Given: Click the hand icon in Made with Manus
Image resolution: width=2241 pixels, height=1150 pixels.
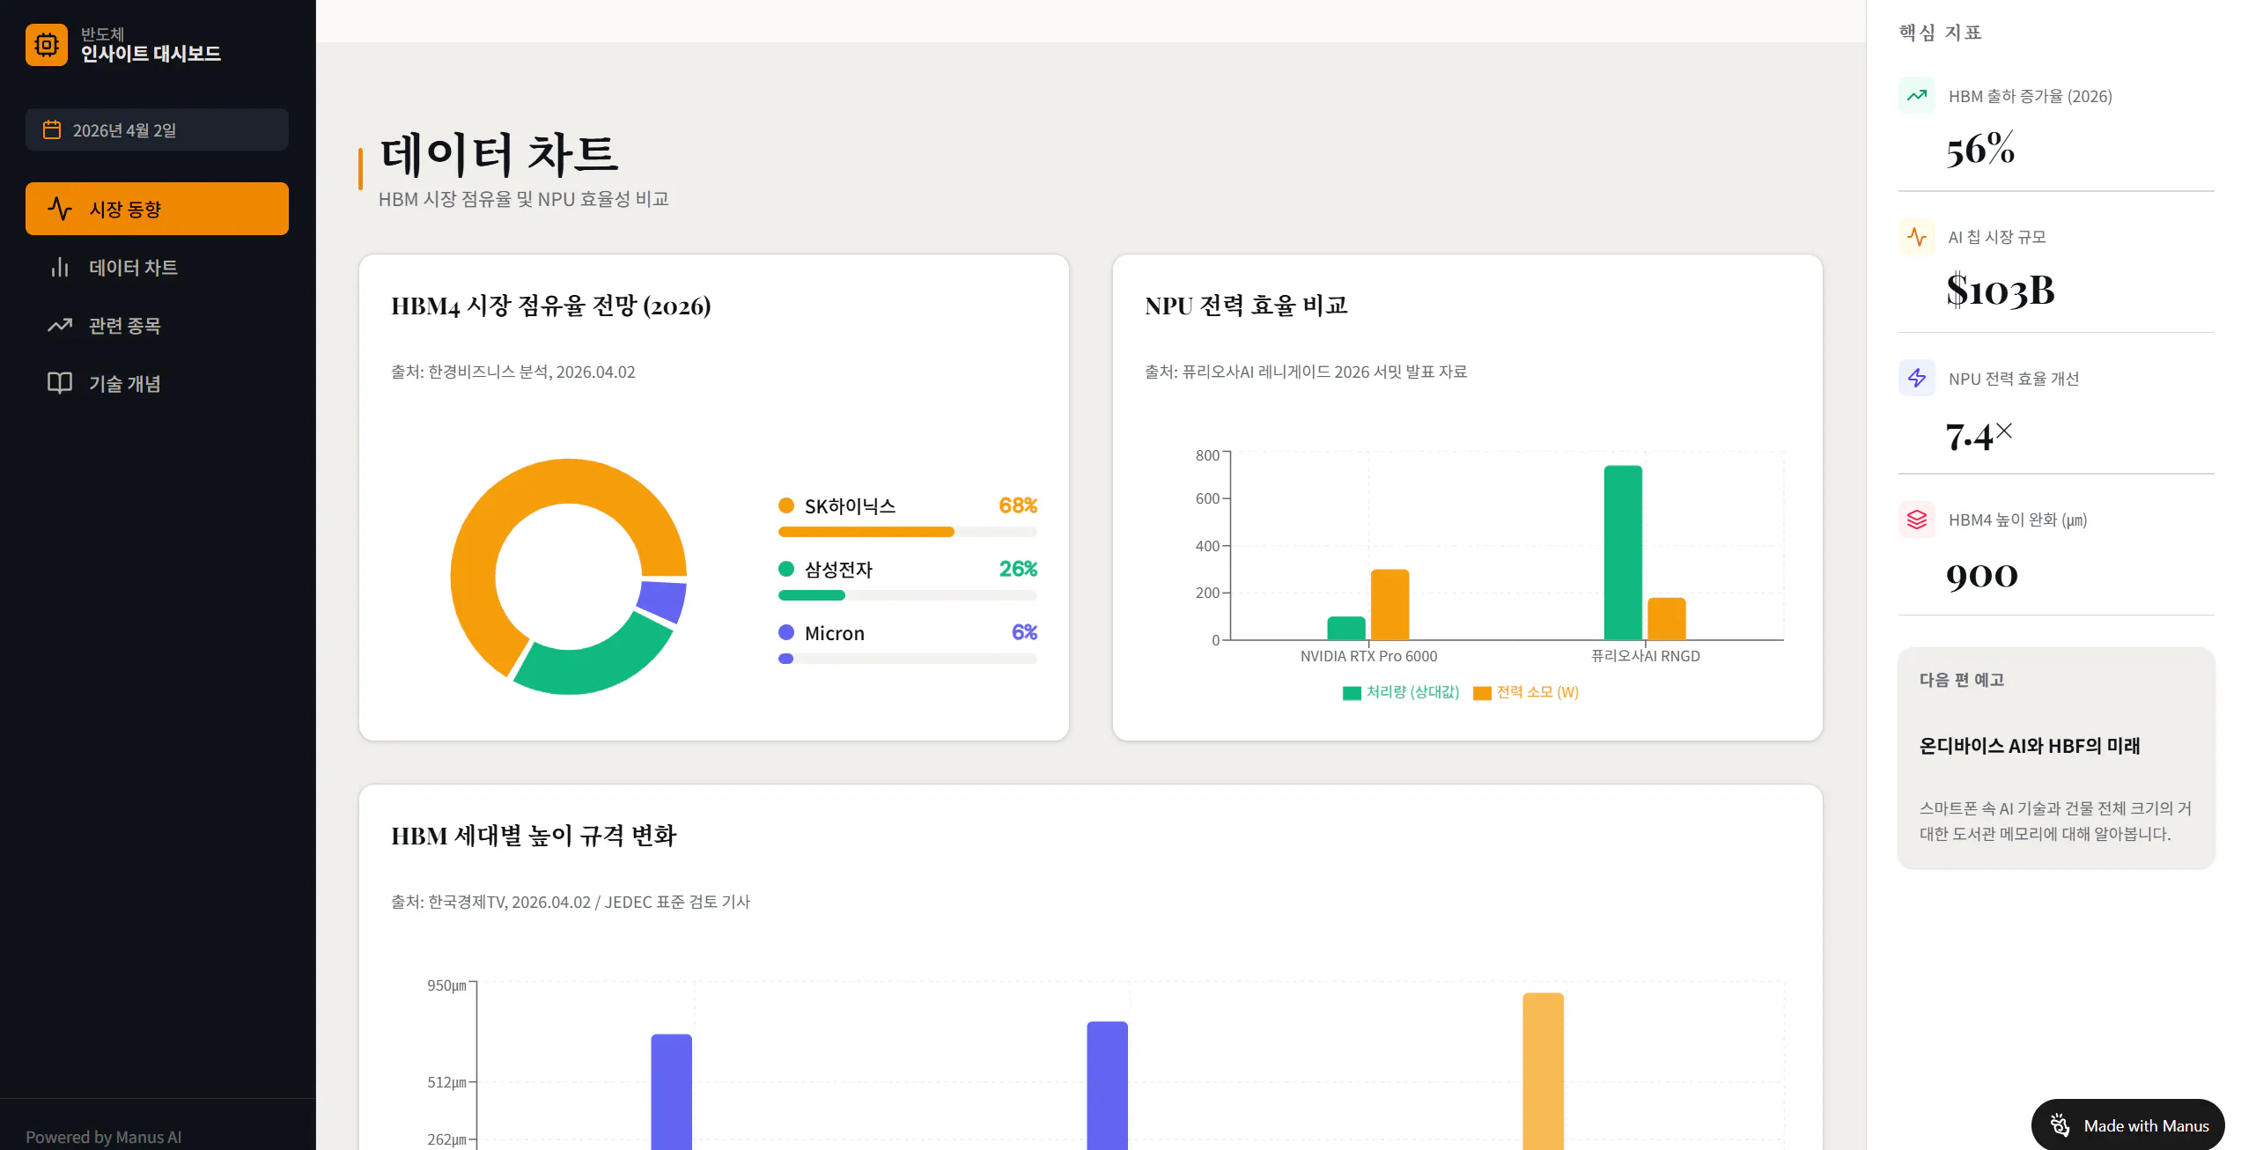Looking at the screenshot, I should pos(2060,1125).
